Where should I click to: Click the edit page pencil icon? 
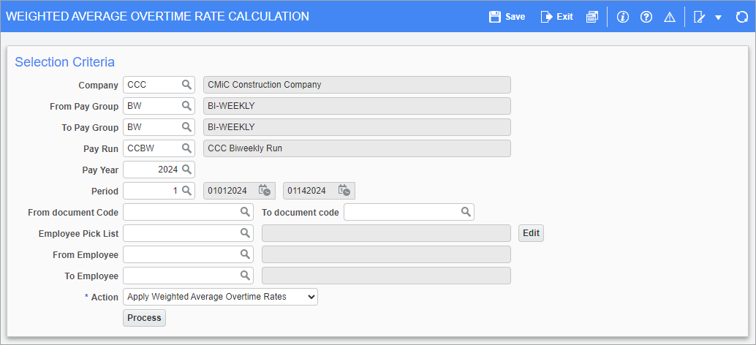pyautogui.click(x=699, y=17)
